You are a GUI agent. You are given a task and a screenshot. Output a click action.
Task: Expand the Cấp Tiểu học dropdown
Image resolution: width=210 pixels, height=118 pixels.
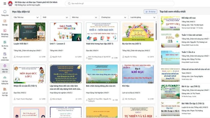click(26, 17)
